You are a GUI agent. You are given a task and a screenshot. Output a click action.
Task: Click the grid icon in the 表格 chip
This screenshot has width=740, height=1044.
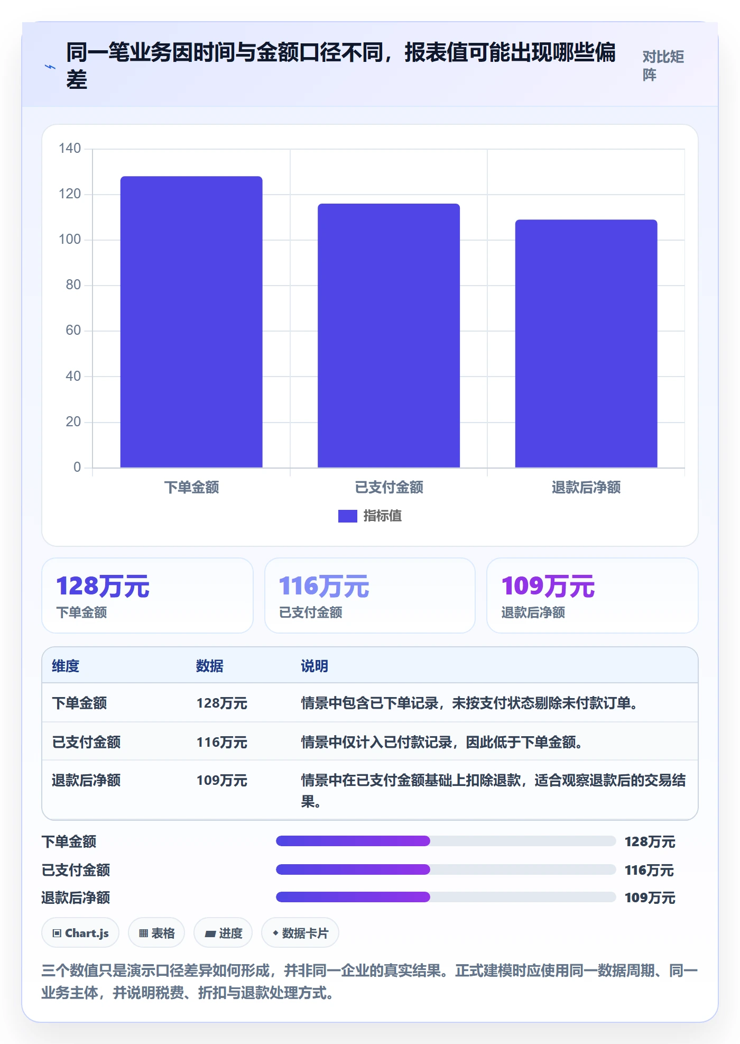tap(143, 933)
